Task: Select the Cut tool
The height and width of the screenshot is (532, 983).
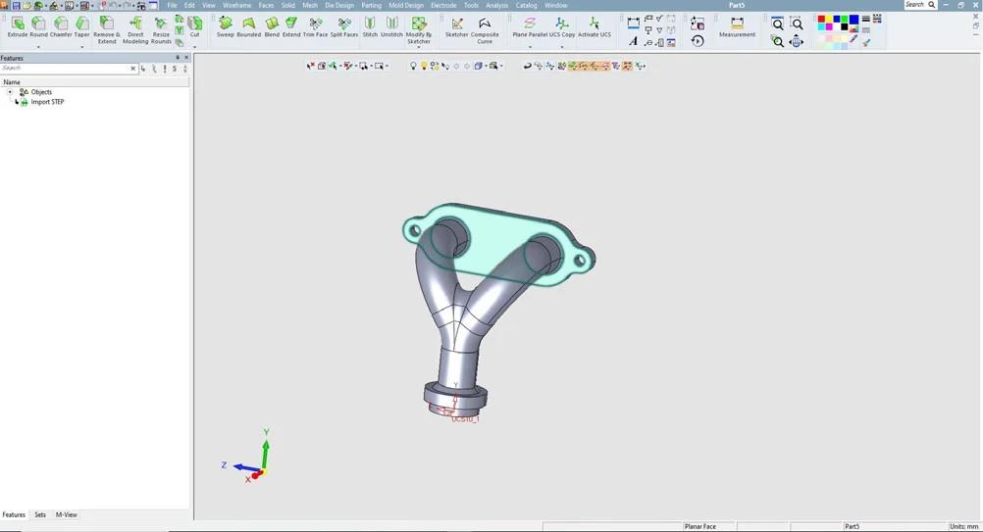Action: coord(195,26)
